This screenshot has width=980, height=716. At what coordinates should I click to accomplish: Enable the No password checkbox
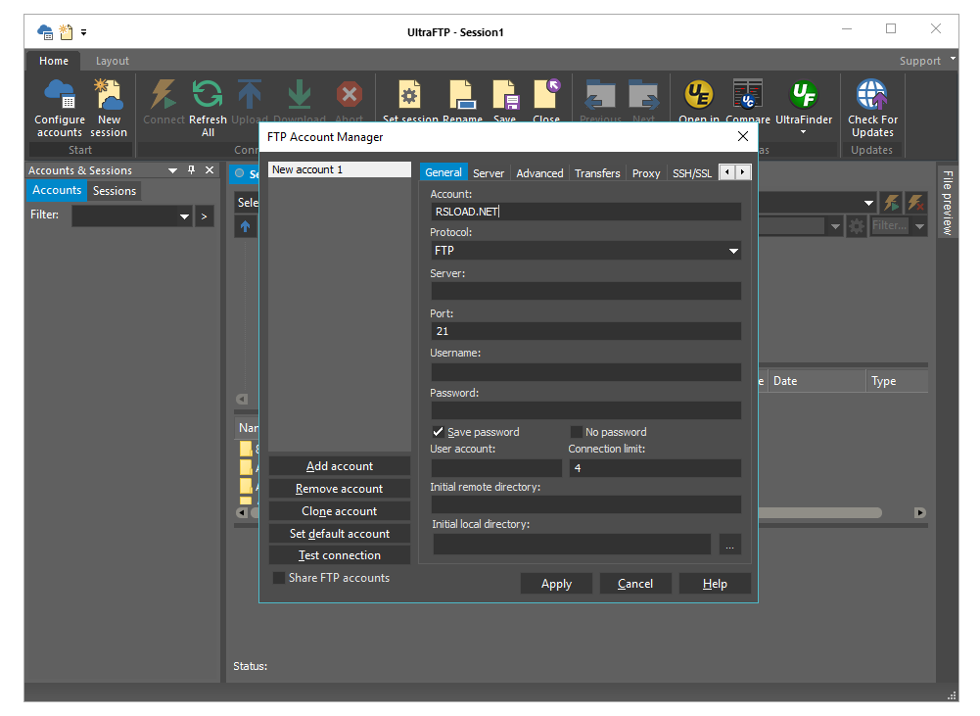tap(577, 432)
